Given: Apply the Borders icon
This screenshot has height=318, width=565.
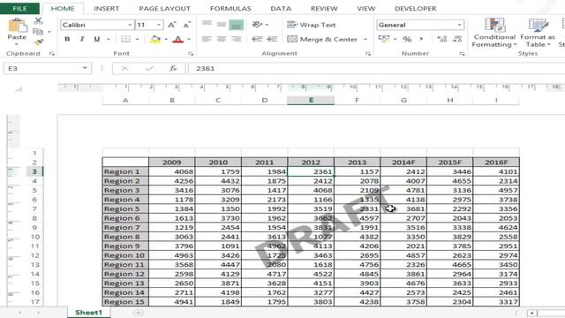Looking at the screenshot, I should click(x=125, y=39).
